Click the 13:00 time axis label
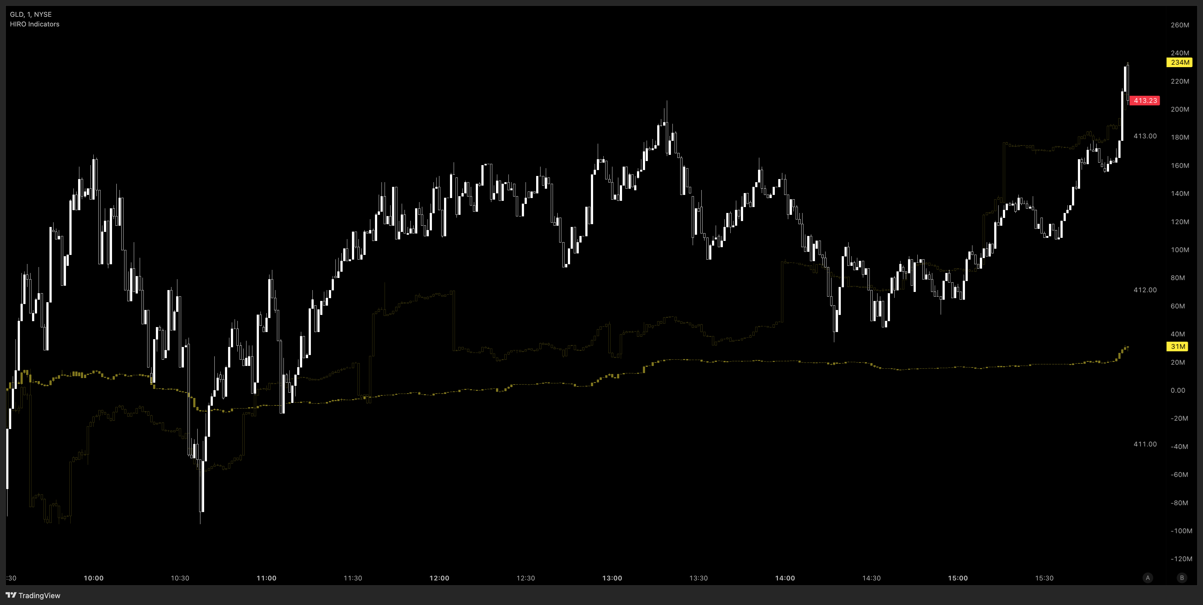Screen dimensions: 1203x605 coord(612,578)
